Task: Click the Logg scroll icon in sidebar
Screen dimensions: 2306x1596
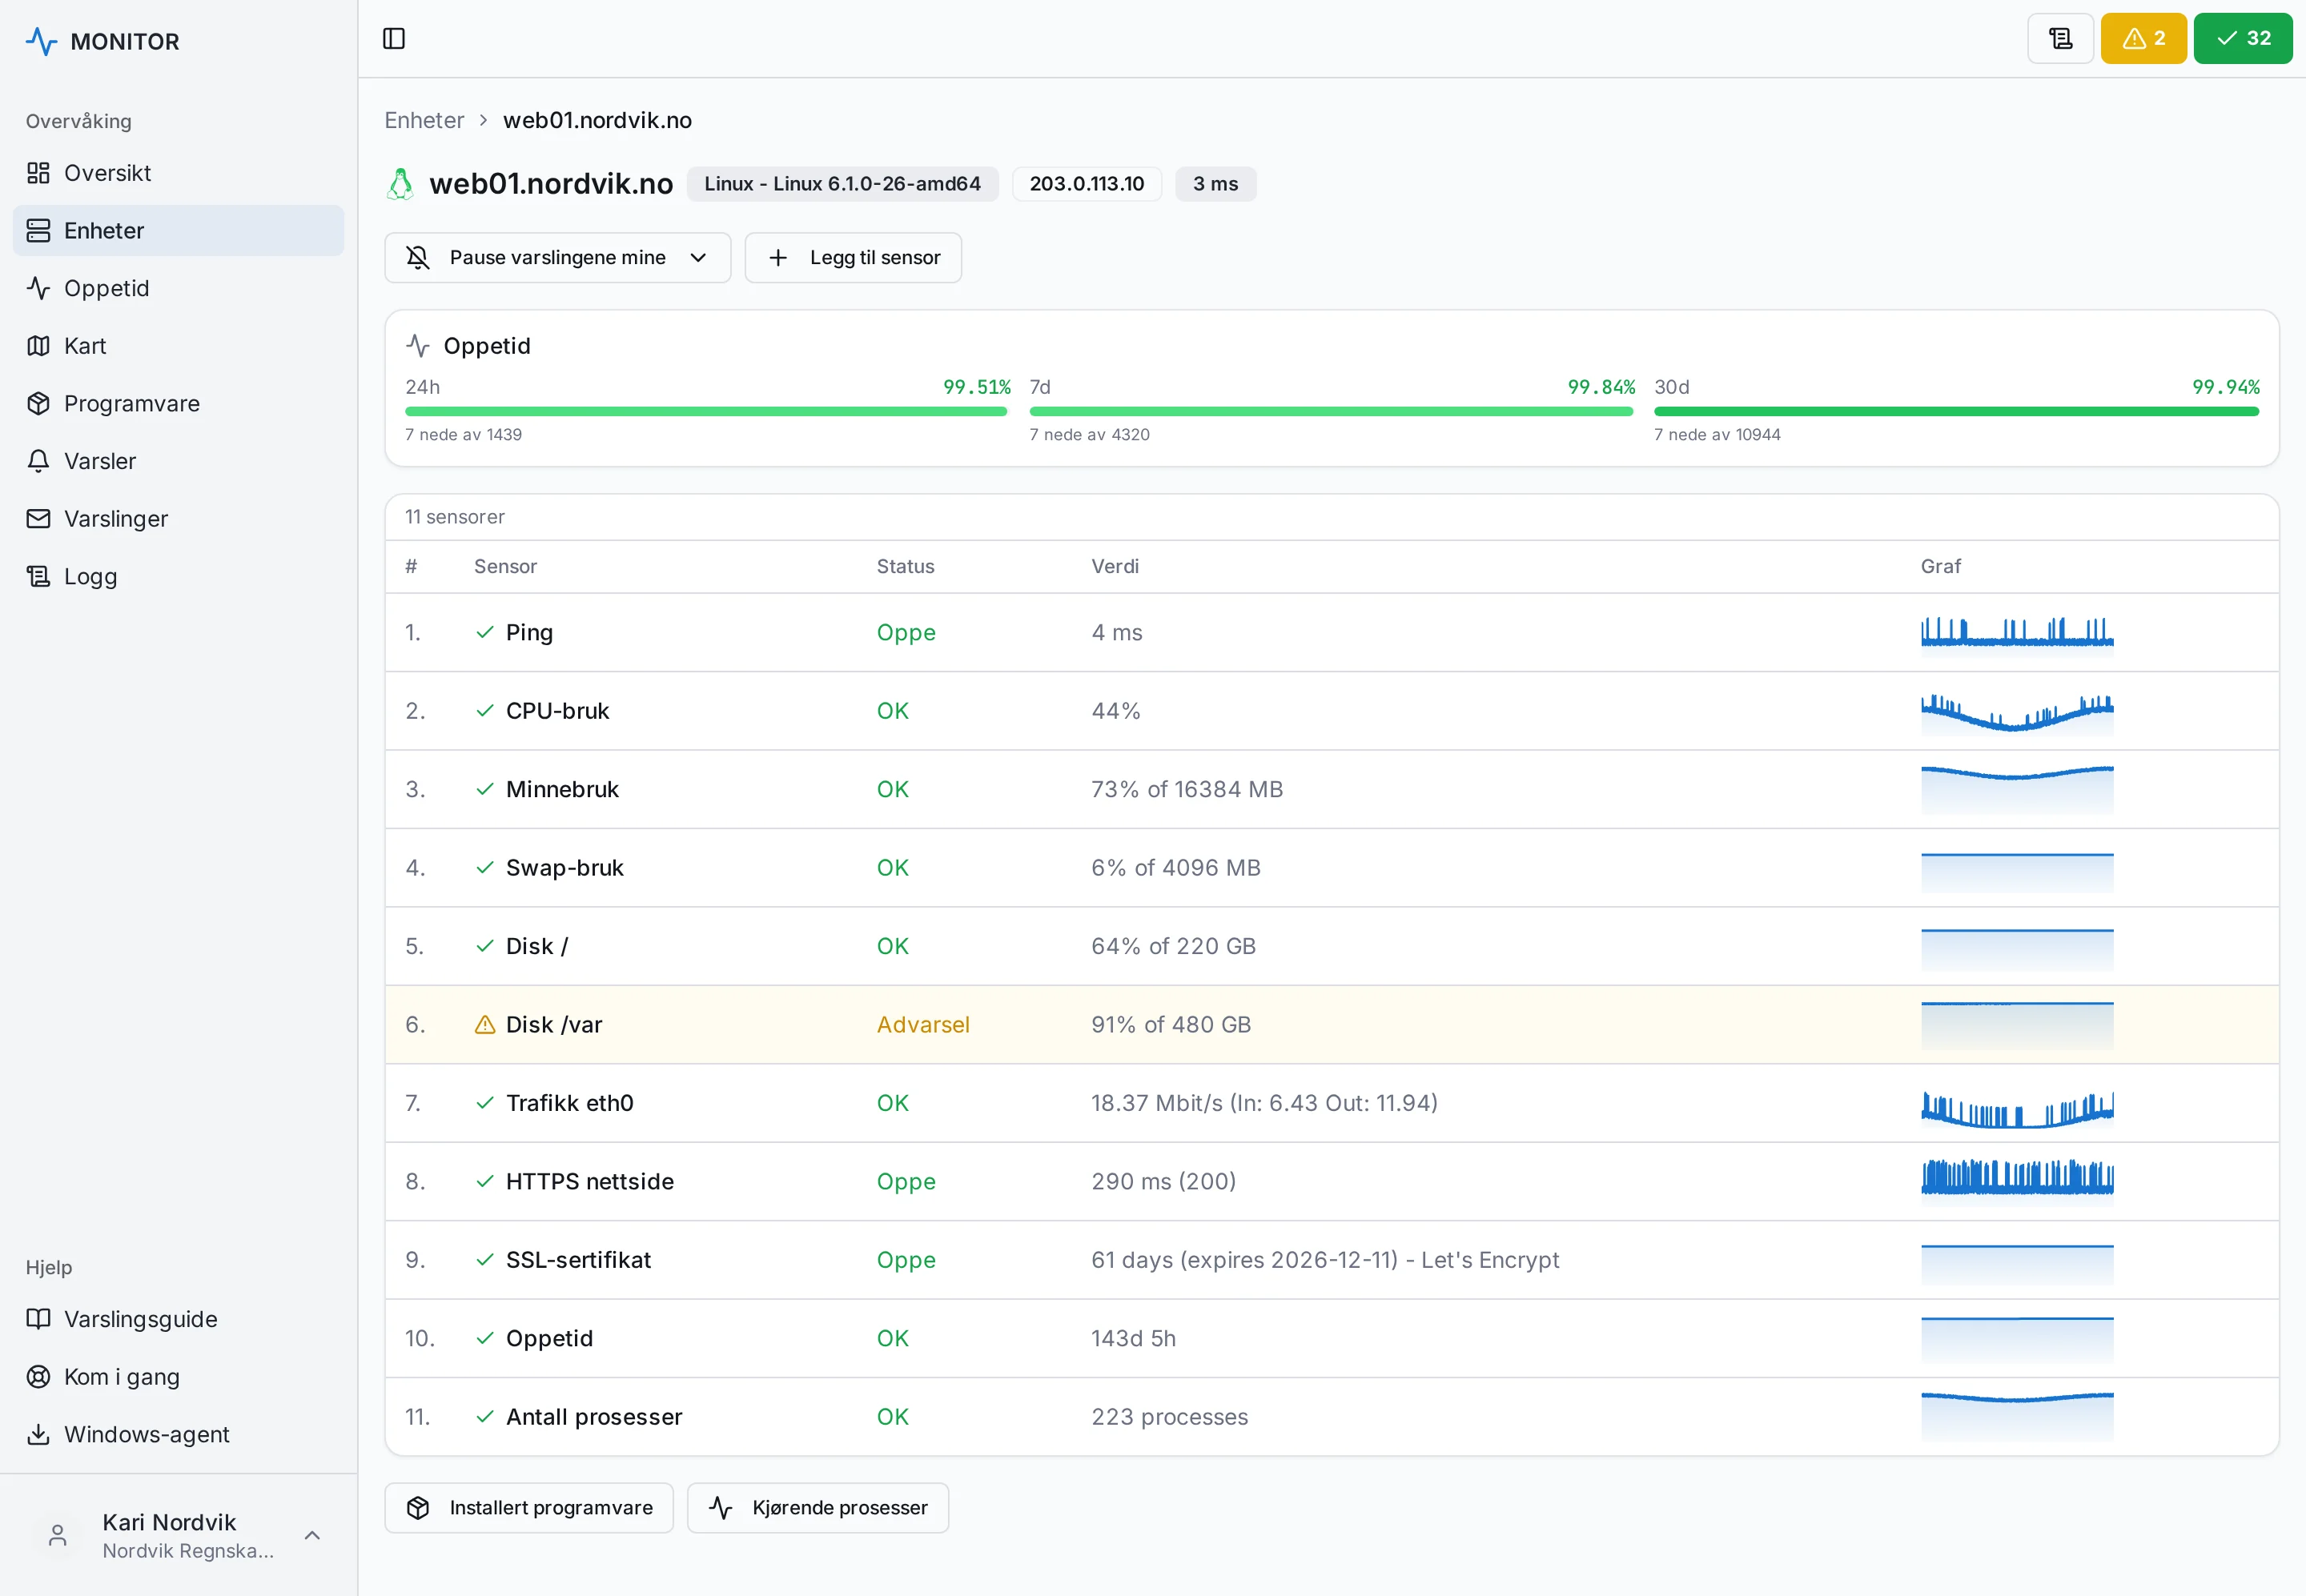Action: (x=38, y=577)
